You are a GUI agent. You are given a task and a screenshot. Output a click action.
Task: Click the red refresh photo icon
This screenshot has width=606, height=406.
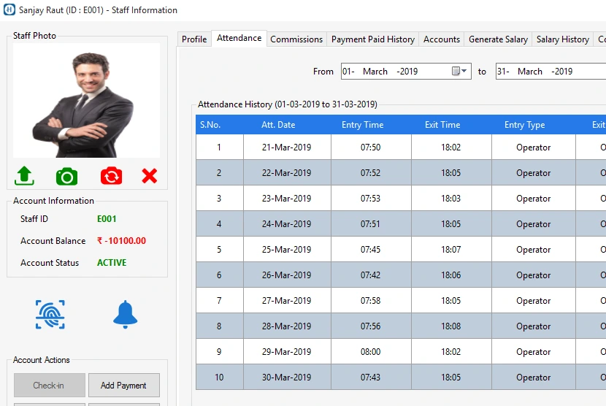pos(111,176)
